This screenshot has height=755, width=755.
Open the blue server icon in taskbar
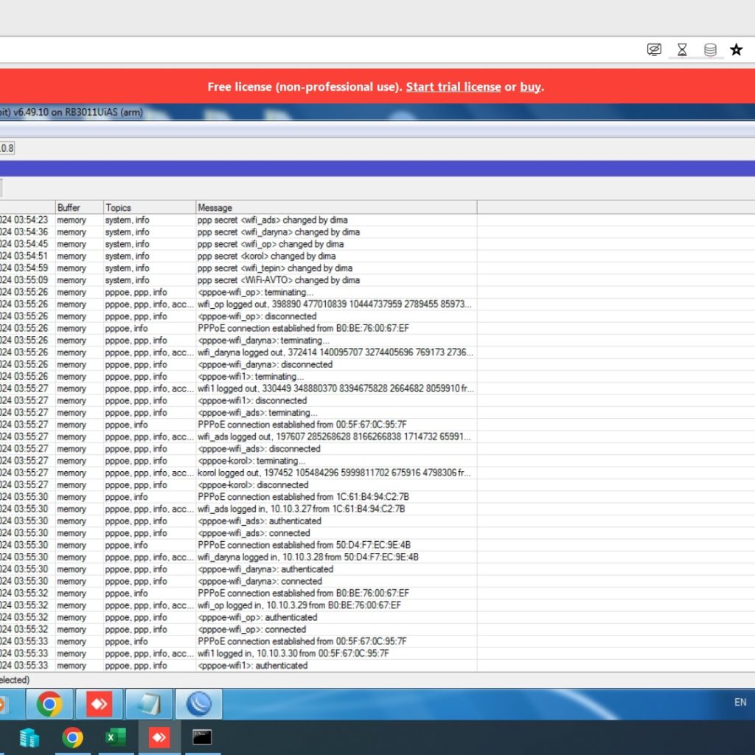point(29,737)
